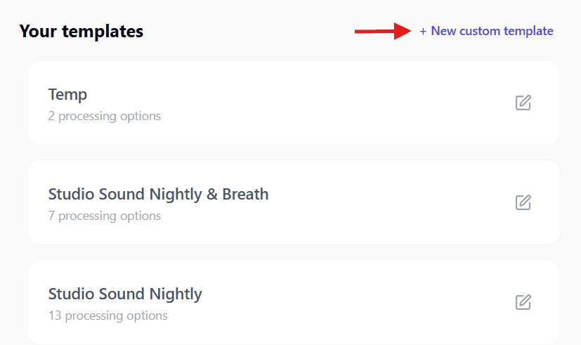Click the 'Your templates' heading
The image size is (581, 345).
pyautogui.click(x=81, y=31)
